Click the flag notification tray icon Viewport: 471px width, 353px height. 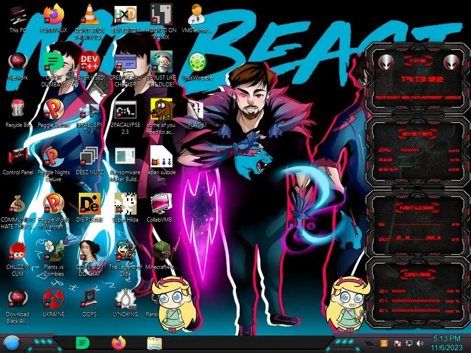click(x=398, y=343)
